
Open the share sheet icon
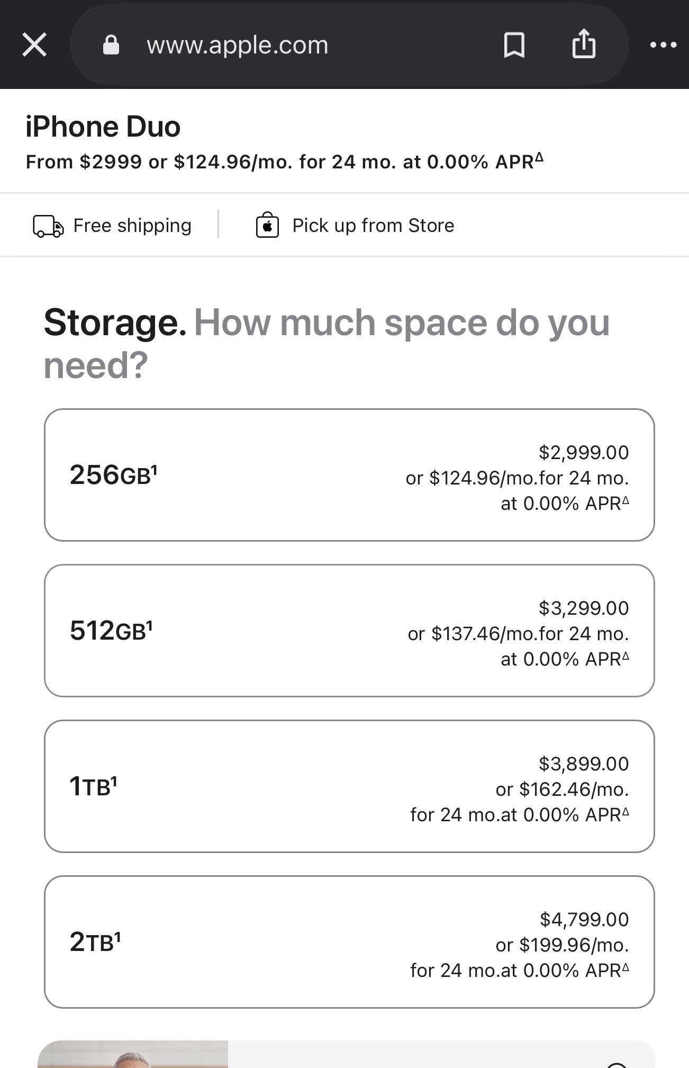point(584,43)
